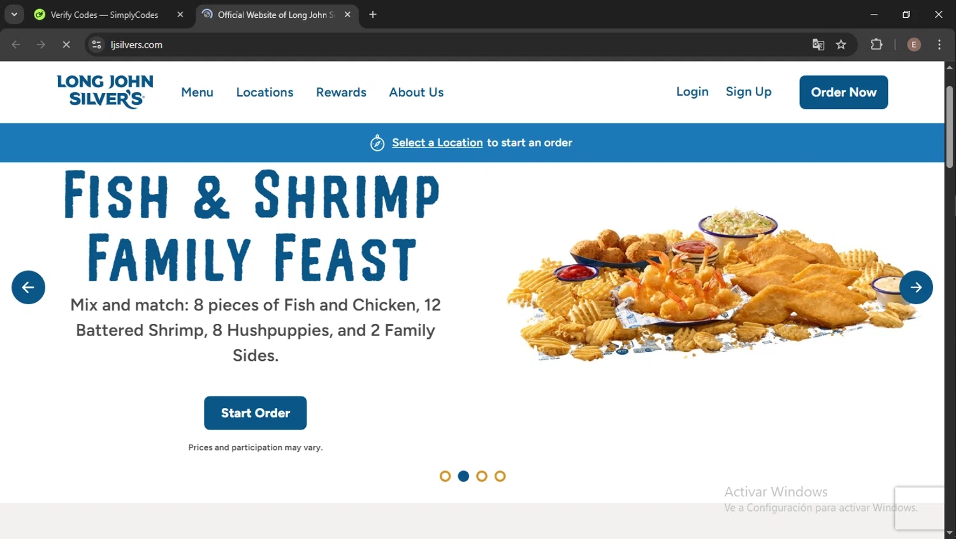Click the compass icon beside Select a Location
The height and width of the screenshot is (539, 956).
377,143
